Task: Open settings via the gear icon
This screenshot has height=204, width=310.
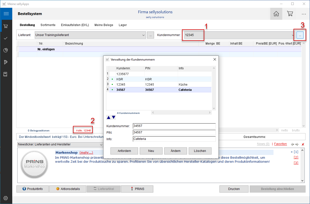Action: point(5,198)
